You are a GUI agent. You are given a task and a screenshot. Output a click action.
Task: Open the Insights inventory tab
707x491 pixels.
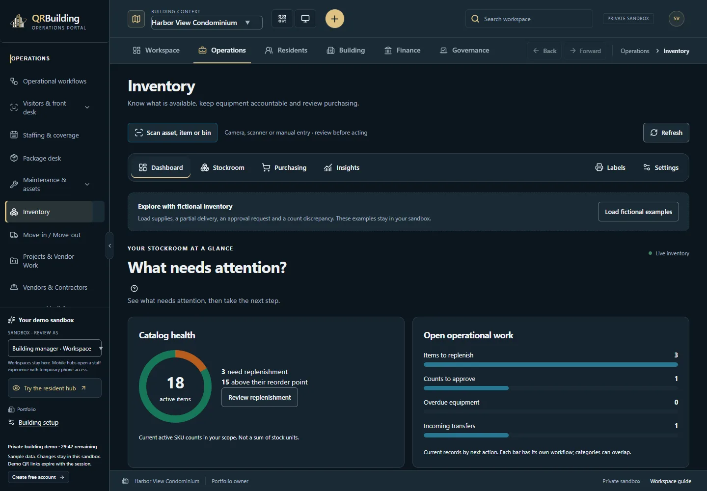(x=342, y=167)
